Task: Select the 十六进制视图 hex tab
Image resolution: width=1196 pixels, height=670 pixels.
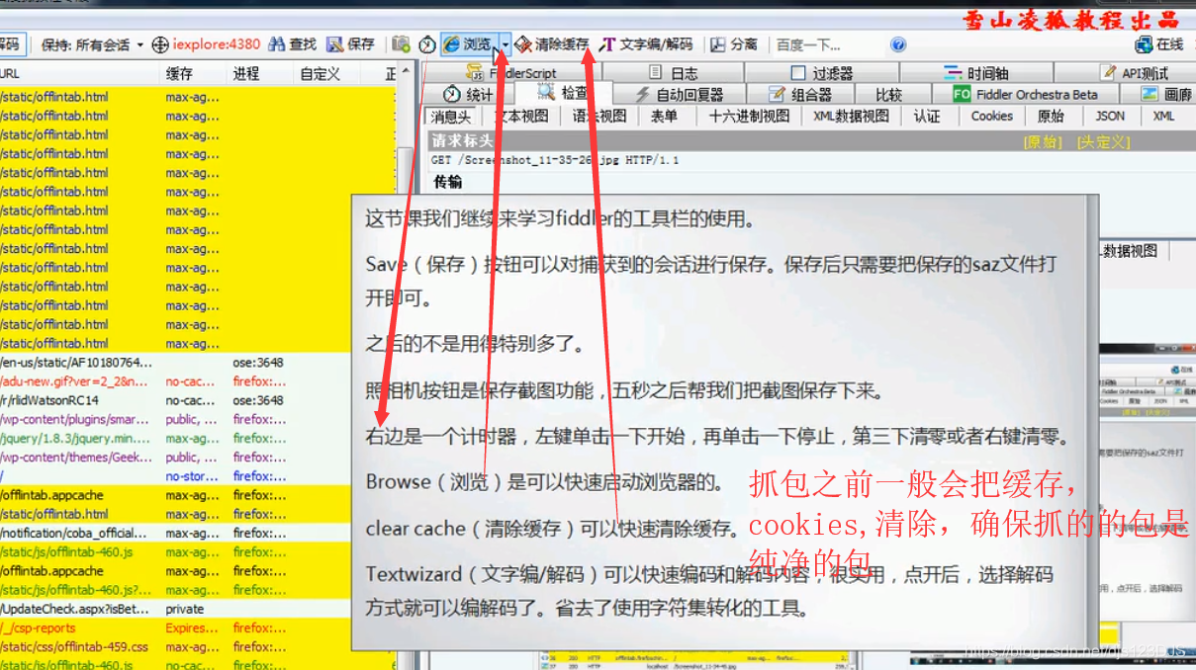Action: [749, 116]
